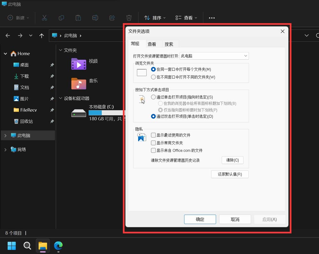The width and height of the screenshot is (319, 254).
Task: Click the Paste icon in the toolbar
Action: click(78, 18)
